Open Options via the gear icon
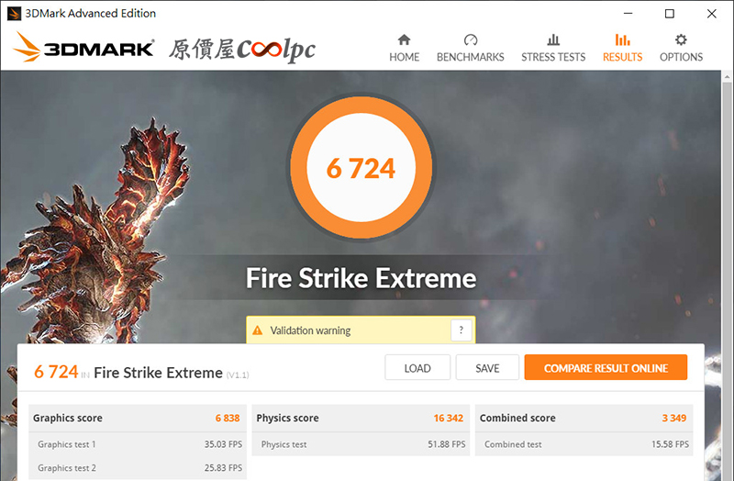This screenshot has height=481, width=734. pos(681,39)
